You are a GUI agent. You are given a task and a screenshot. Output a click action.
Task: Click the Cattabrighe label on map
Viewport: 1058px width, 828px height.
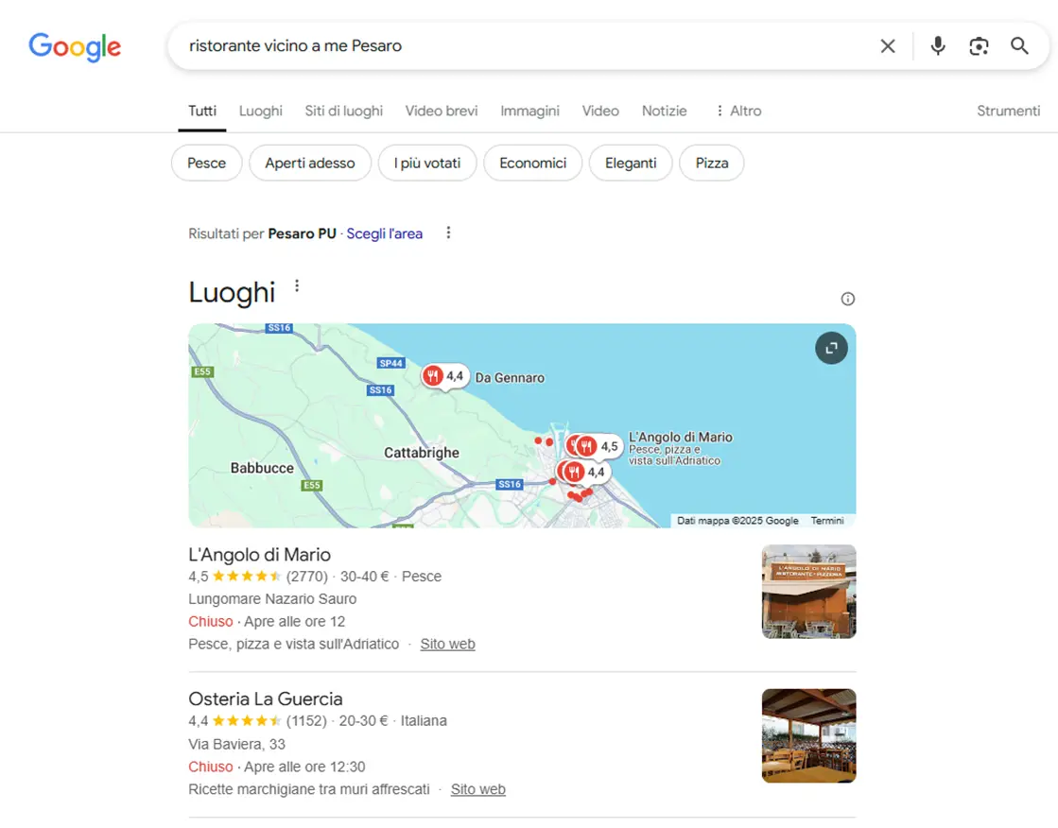click(422, 453)
